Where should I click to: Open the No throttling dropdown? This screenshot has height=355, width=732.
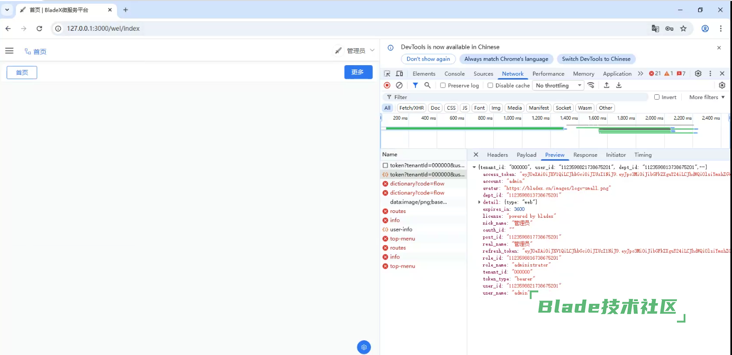coord(558,85)
